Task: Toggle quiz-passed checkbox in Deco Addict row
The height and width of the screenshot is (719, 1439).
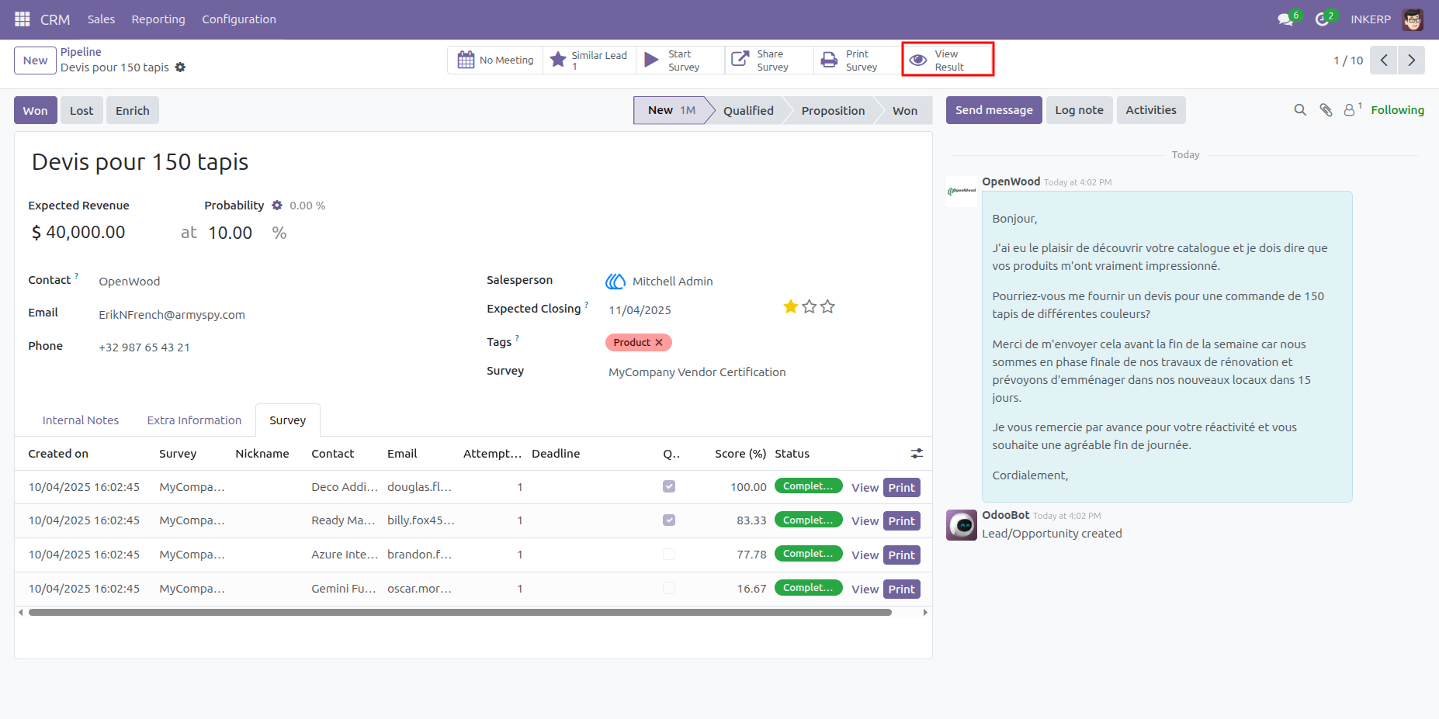Action: click(669, 486)
